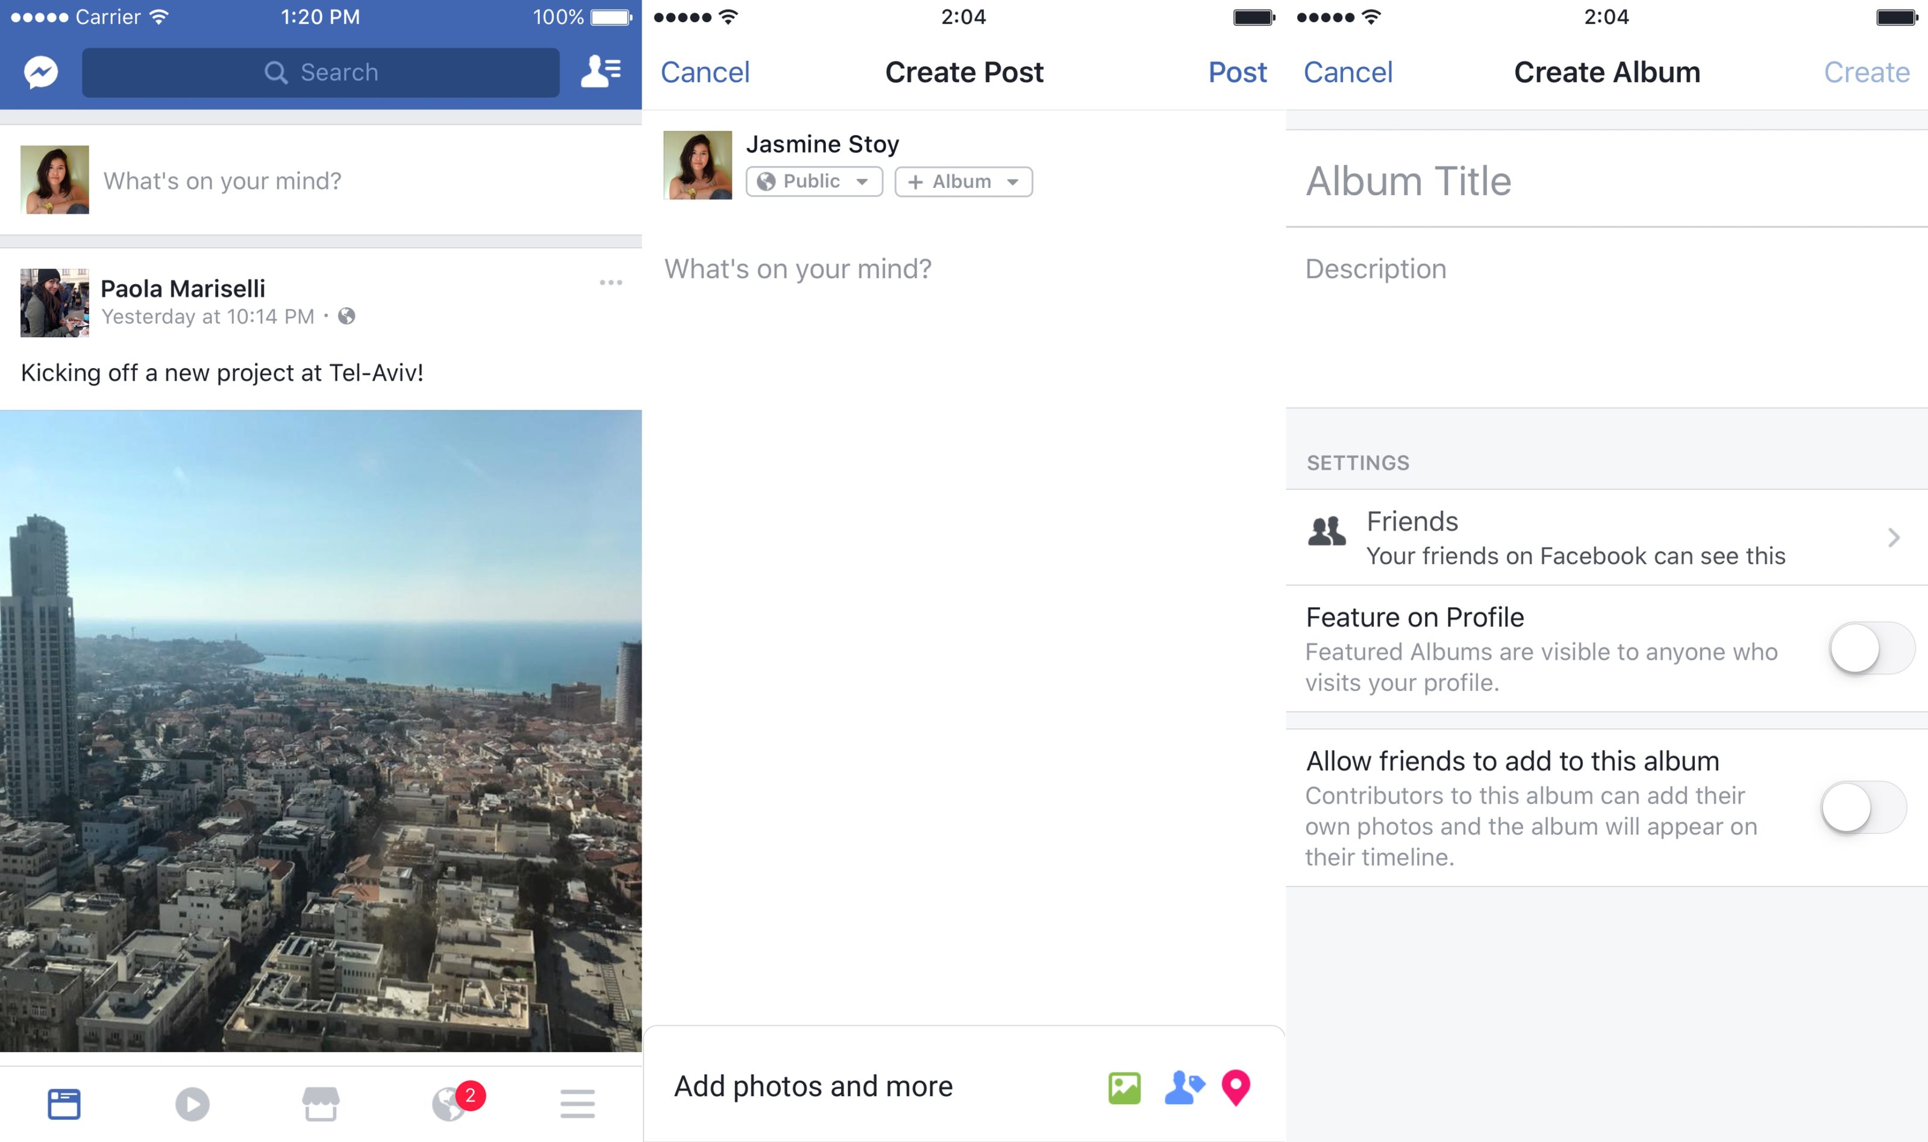The width and height of the screenshot is (1928, 1142).
Task: Open the More menu tab
Action: [x=577, y=1103]
